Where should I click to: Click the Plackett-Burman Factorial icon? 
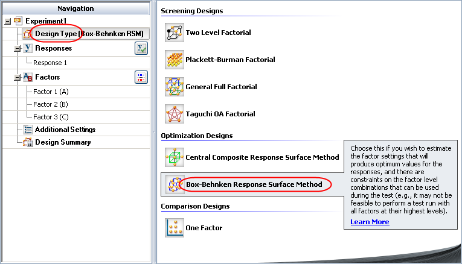click(175, 60)
